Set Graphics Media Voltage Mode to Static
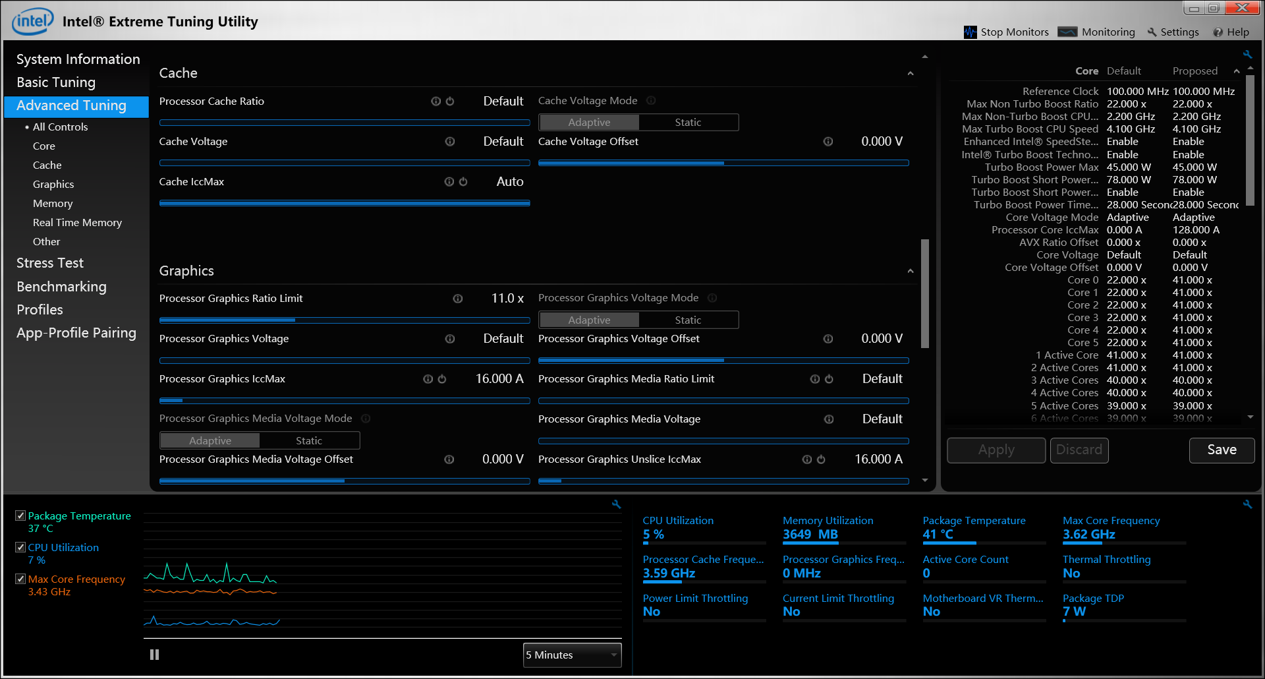 (309, 441)
